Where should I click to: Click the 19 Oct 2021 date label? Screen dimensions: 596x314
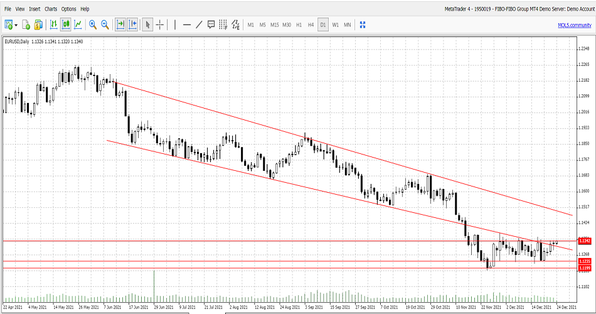415,306
